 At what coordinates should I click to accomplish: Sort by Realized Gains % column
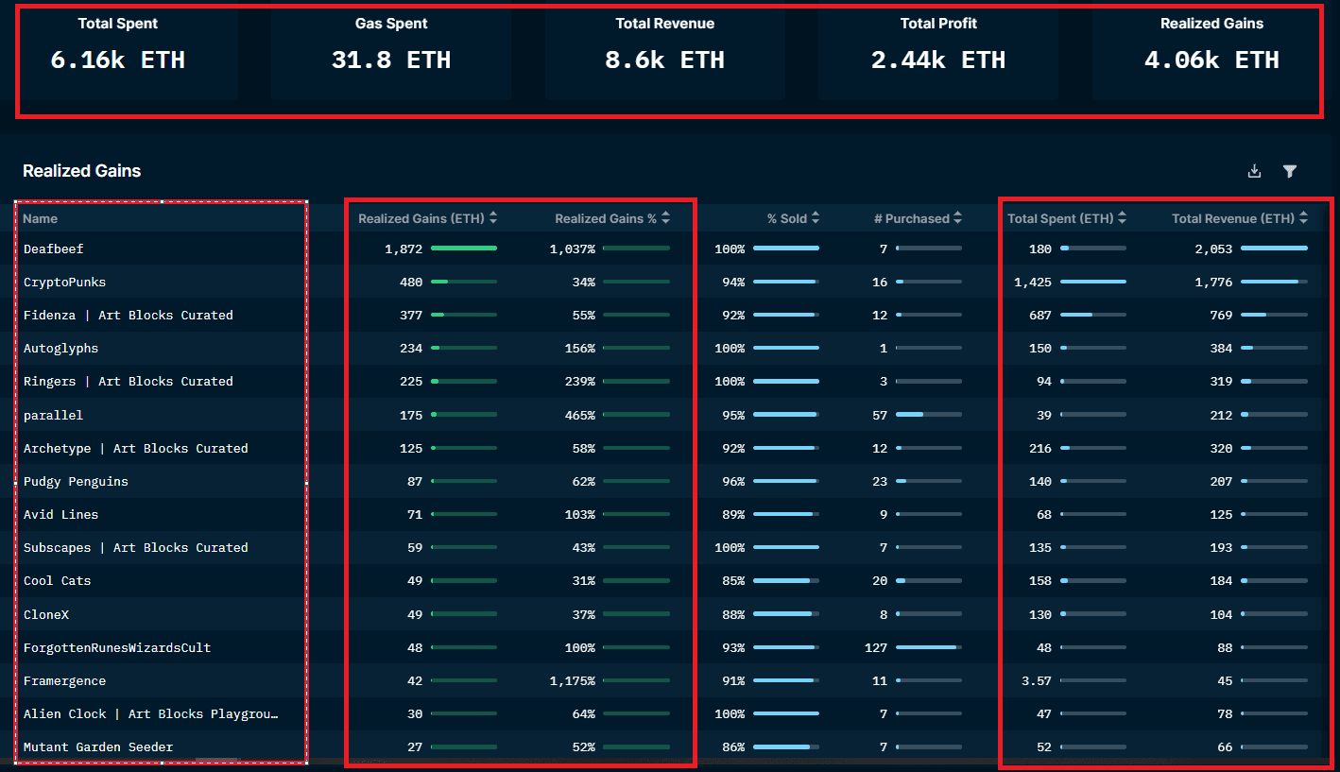click(612, 218)
